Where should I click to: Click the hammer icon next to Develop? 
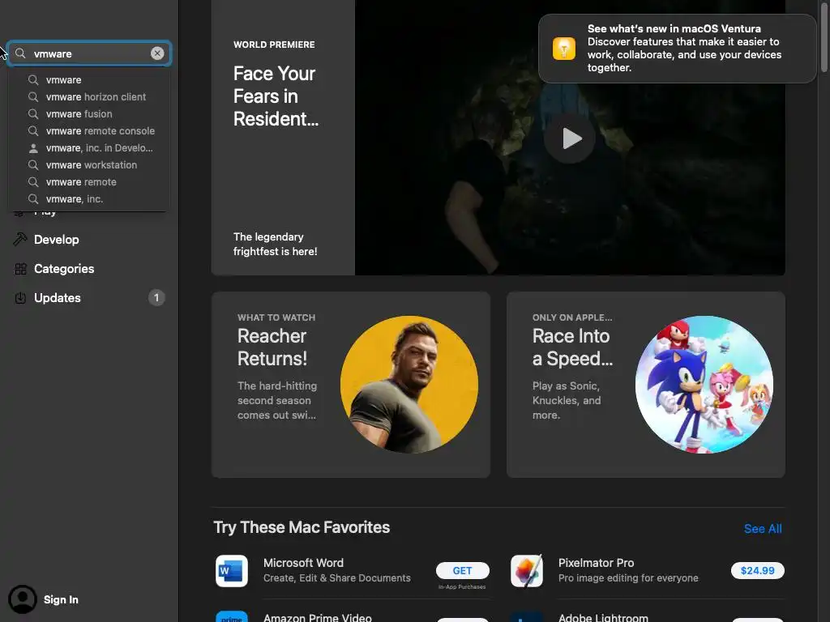click(20, 240)
